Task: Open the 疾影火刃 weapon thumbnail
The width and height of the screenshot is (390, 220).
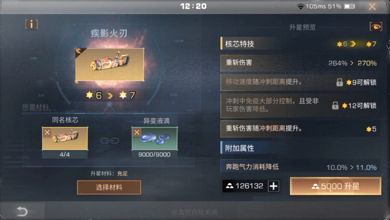Action: [x=110, y=64]
